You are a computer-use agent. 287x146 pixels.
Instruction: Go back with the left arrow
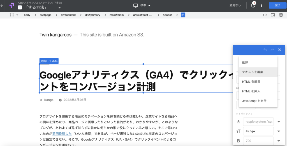click(2, 6)
